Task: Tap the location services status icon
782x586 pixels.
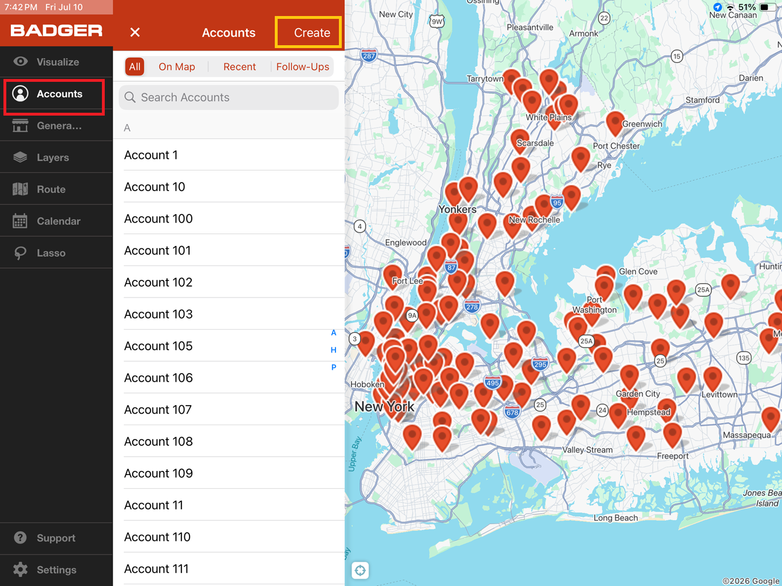Action: click(x=717, y=7)
